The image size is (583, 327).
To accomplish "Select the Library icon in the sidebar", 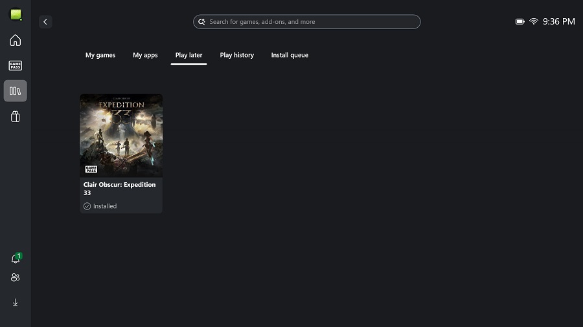I will tap(16, 91).
